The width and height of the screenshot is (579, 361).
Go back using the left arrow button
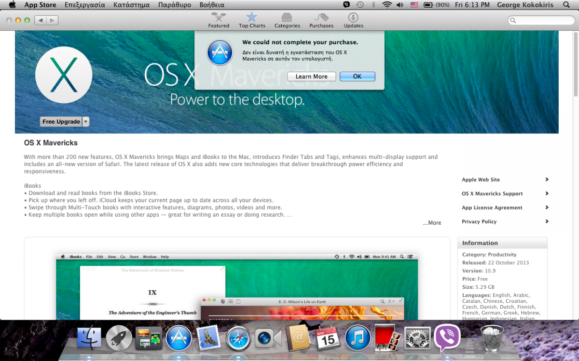pos(41,20)
